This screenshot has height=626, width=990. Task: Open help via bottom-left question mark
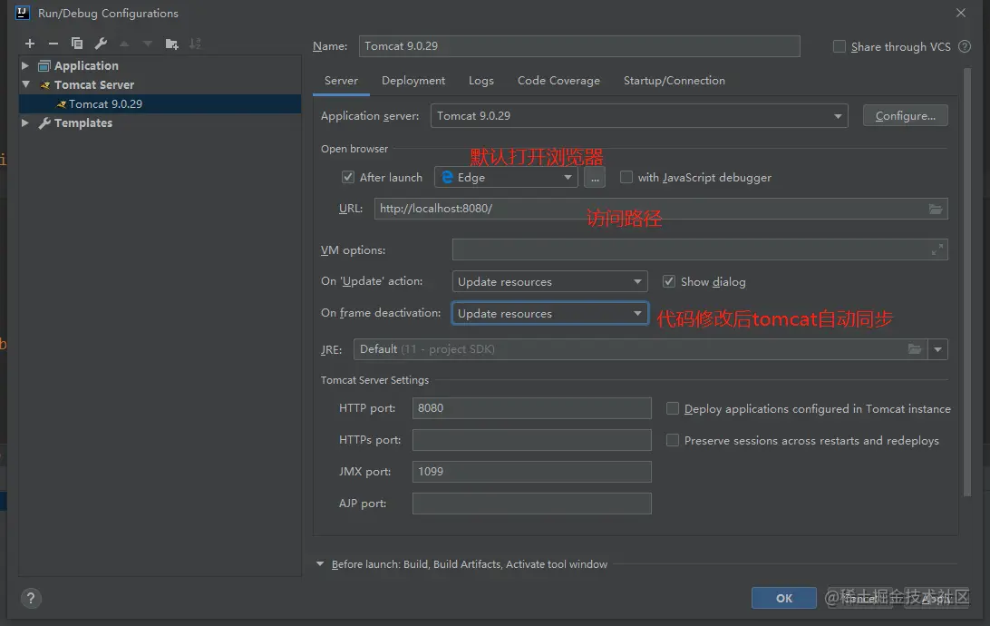coord(30,598)
